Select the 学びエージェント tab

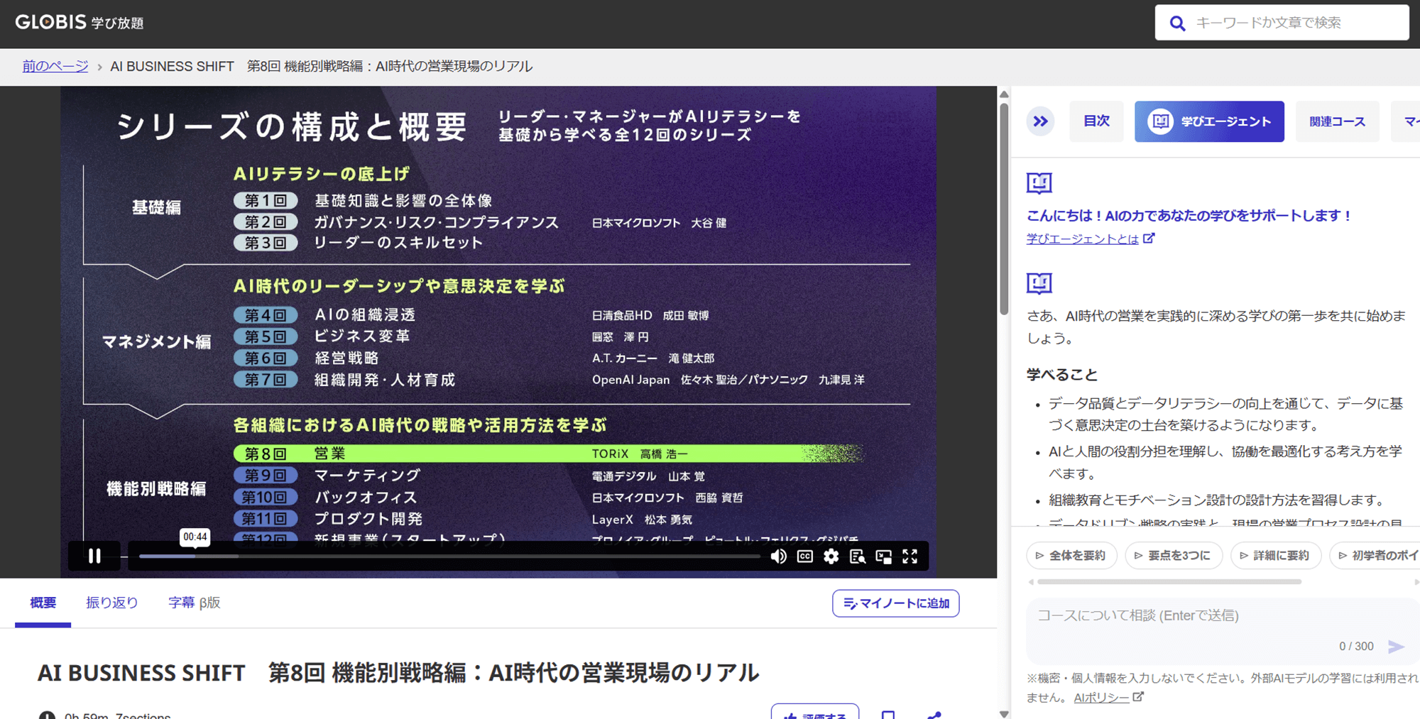click(1208, 121)
